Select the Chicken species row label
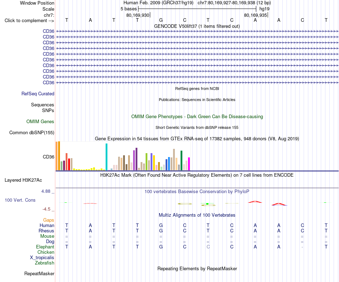The height and width of the screenshot is (282, 339). [x=46, y=252]
